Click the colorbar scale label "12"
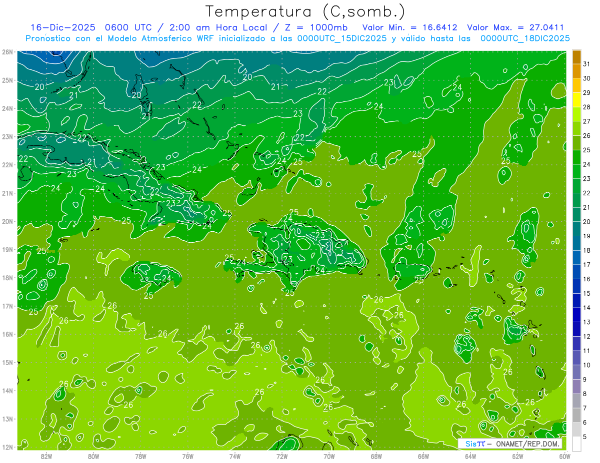Viewport: 600px width, 463px height. coord(587,336)
